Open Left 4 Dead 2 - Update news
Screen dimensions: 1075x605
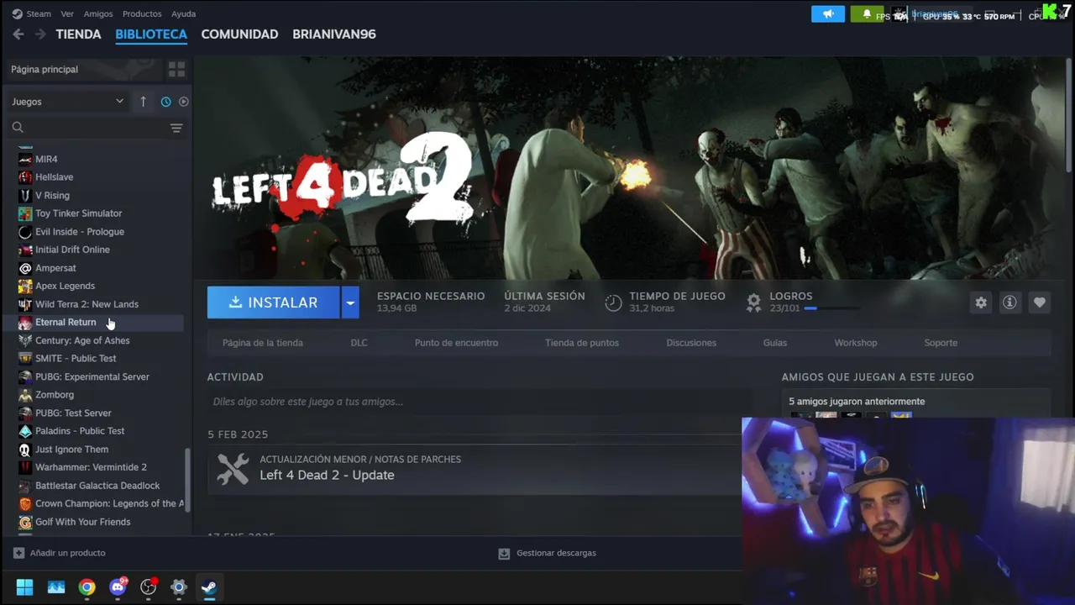[x=327, y=475]
